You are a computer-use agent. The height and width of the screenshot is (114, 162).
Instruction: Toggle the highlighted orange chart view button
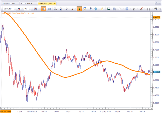pos(44,9)
